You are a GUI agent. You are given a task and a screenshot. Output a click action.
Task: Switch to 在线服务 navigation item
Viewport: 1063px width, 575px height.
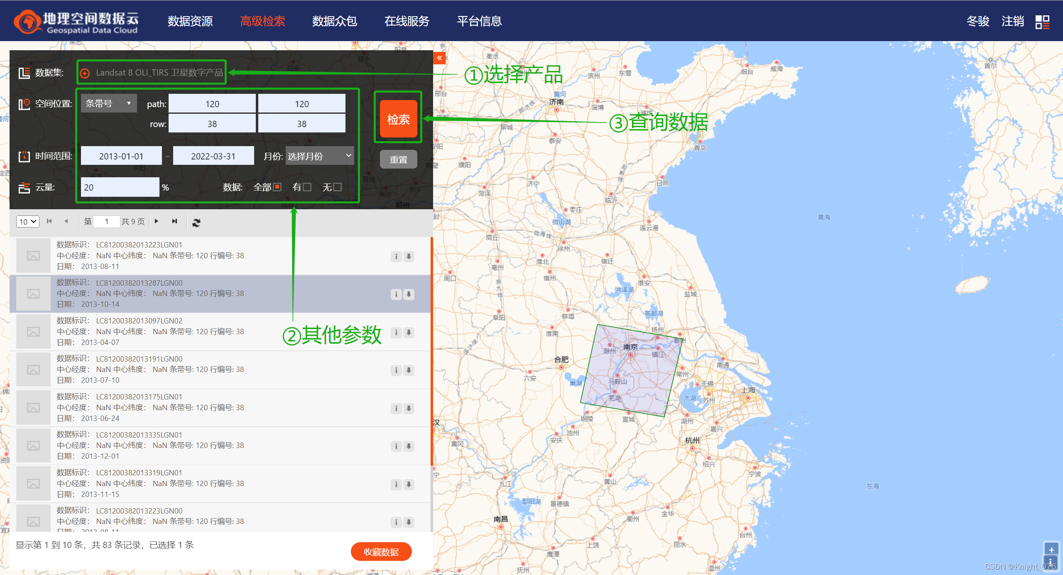pyautogui.click(x=407, y=21)
